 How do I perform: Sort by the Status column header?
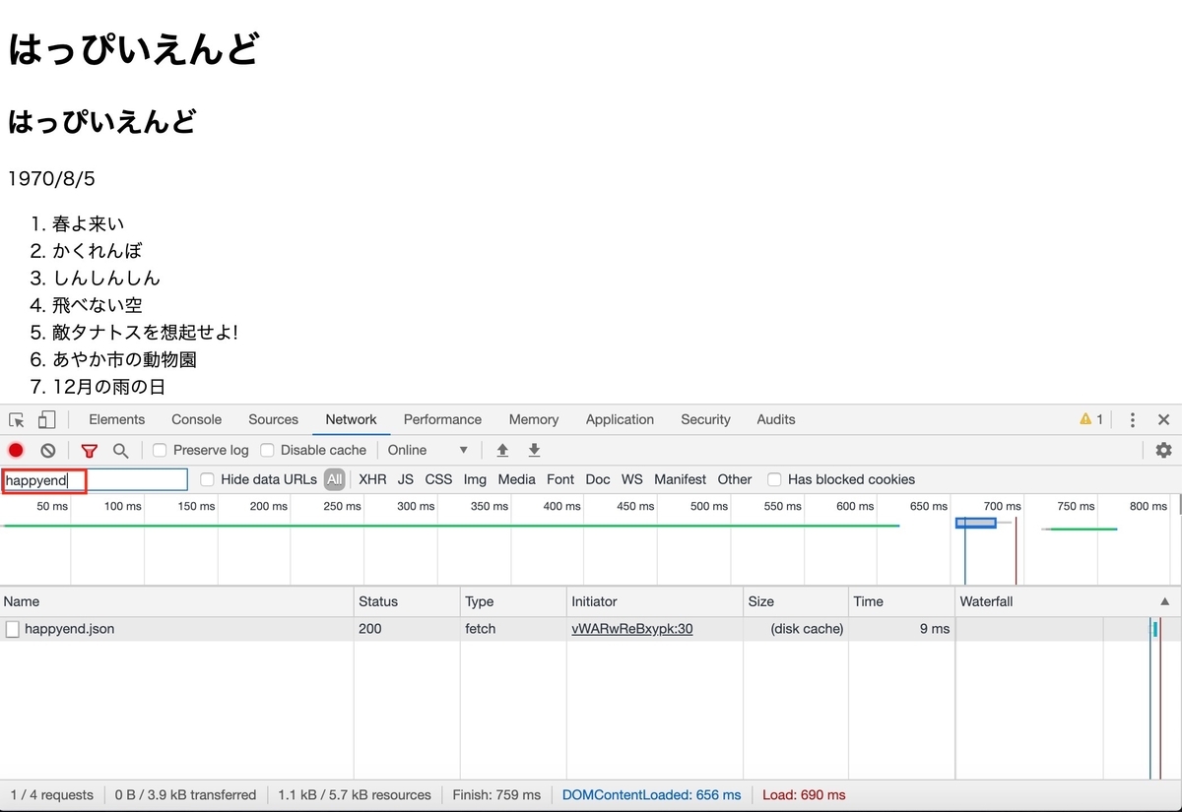[x=407, y=601]
